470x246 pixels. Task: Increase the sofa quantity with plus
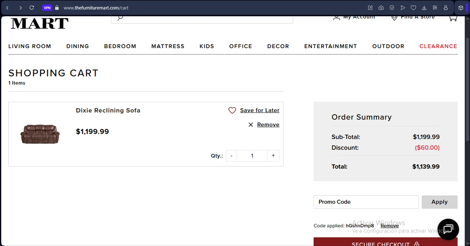pyautogui.click(x=273, y=156)
